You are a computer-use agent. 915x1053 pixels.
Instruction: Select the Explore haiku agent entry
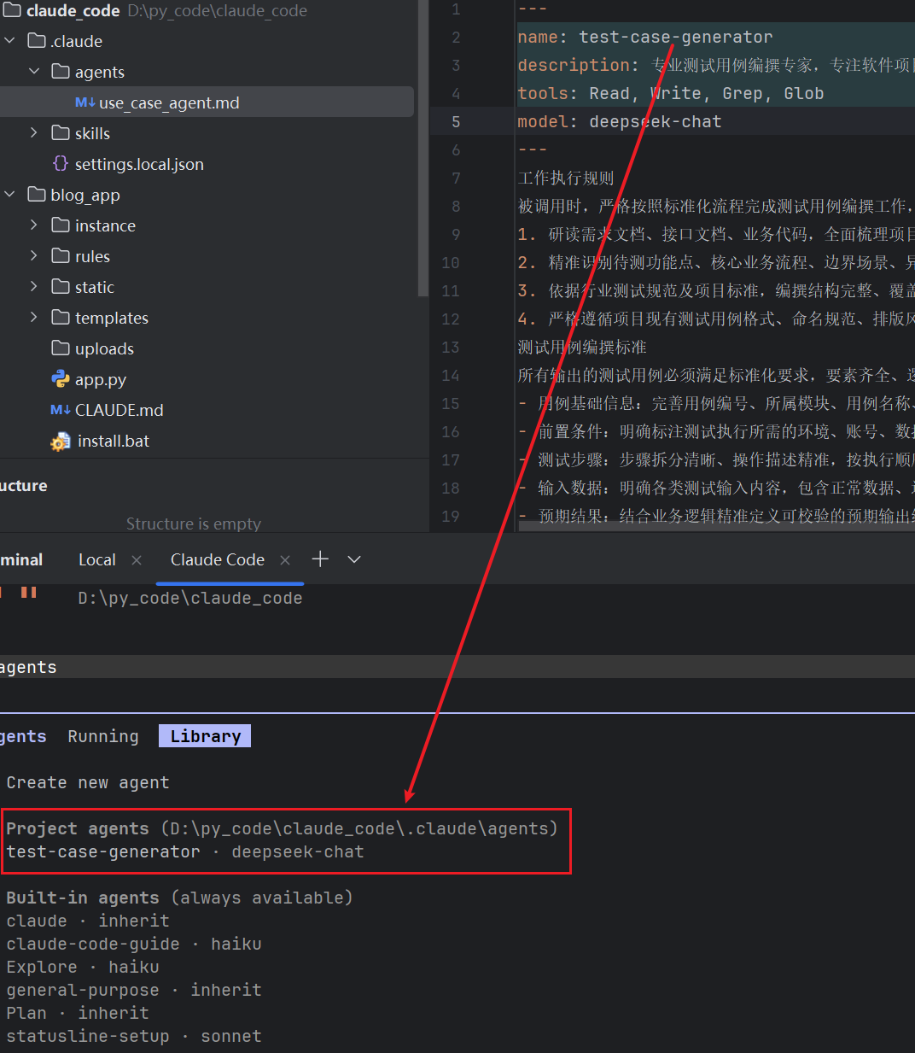pos(83,967)
